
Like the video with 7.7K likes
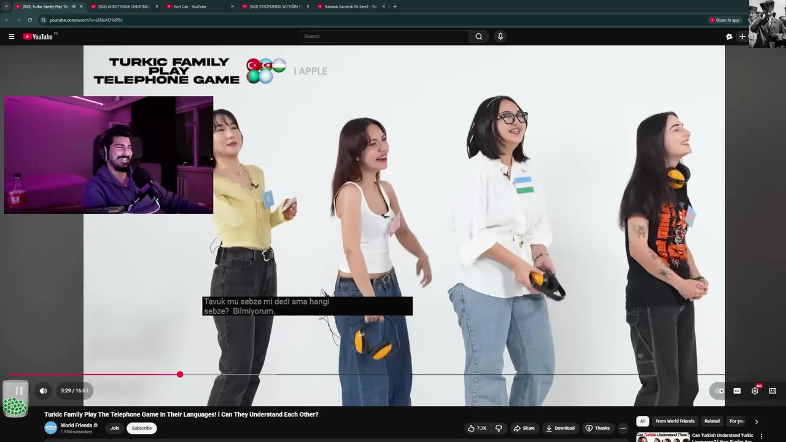[477, 428]
